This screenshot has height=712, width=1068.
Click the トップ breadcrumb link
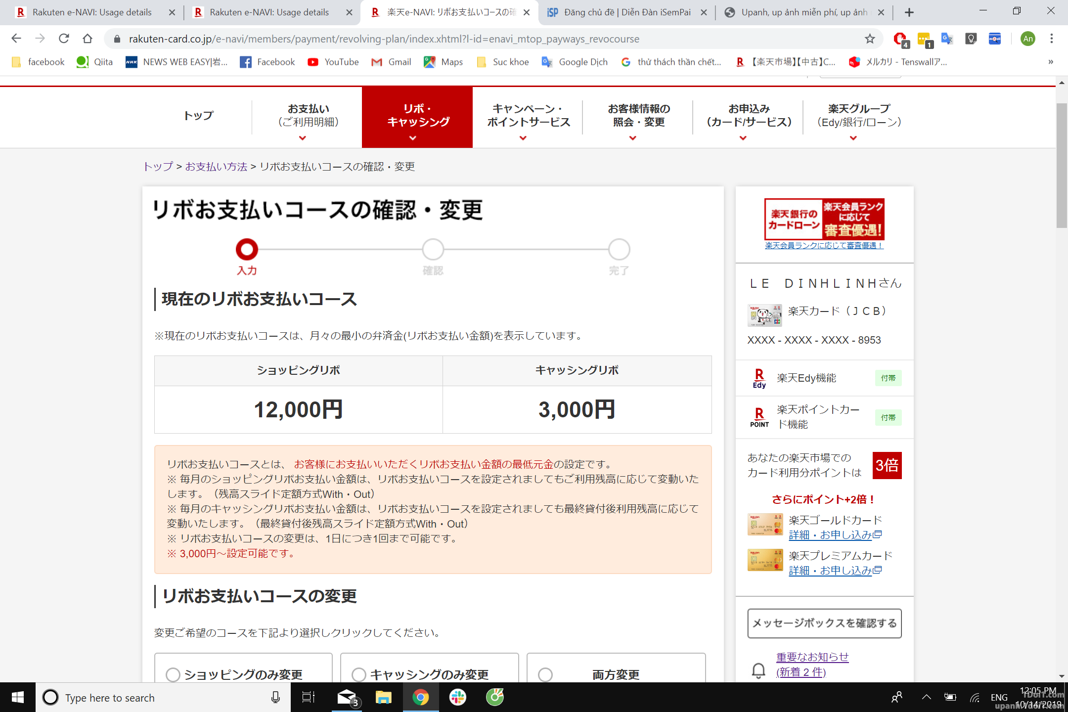pos(158,167)
